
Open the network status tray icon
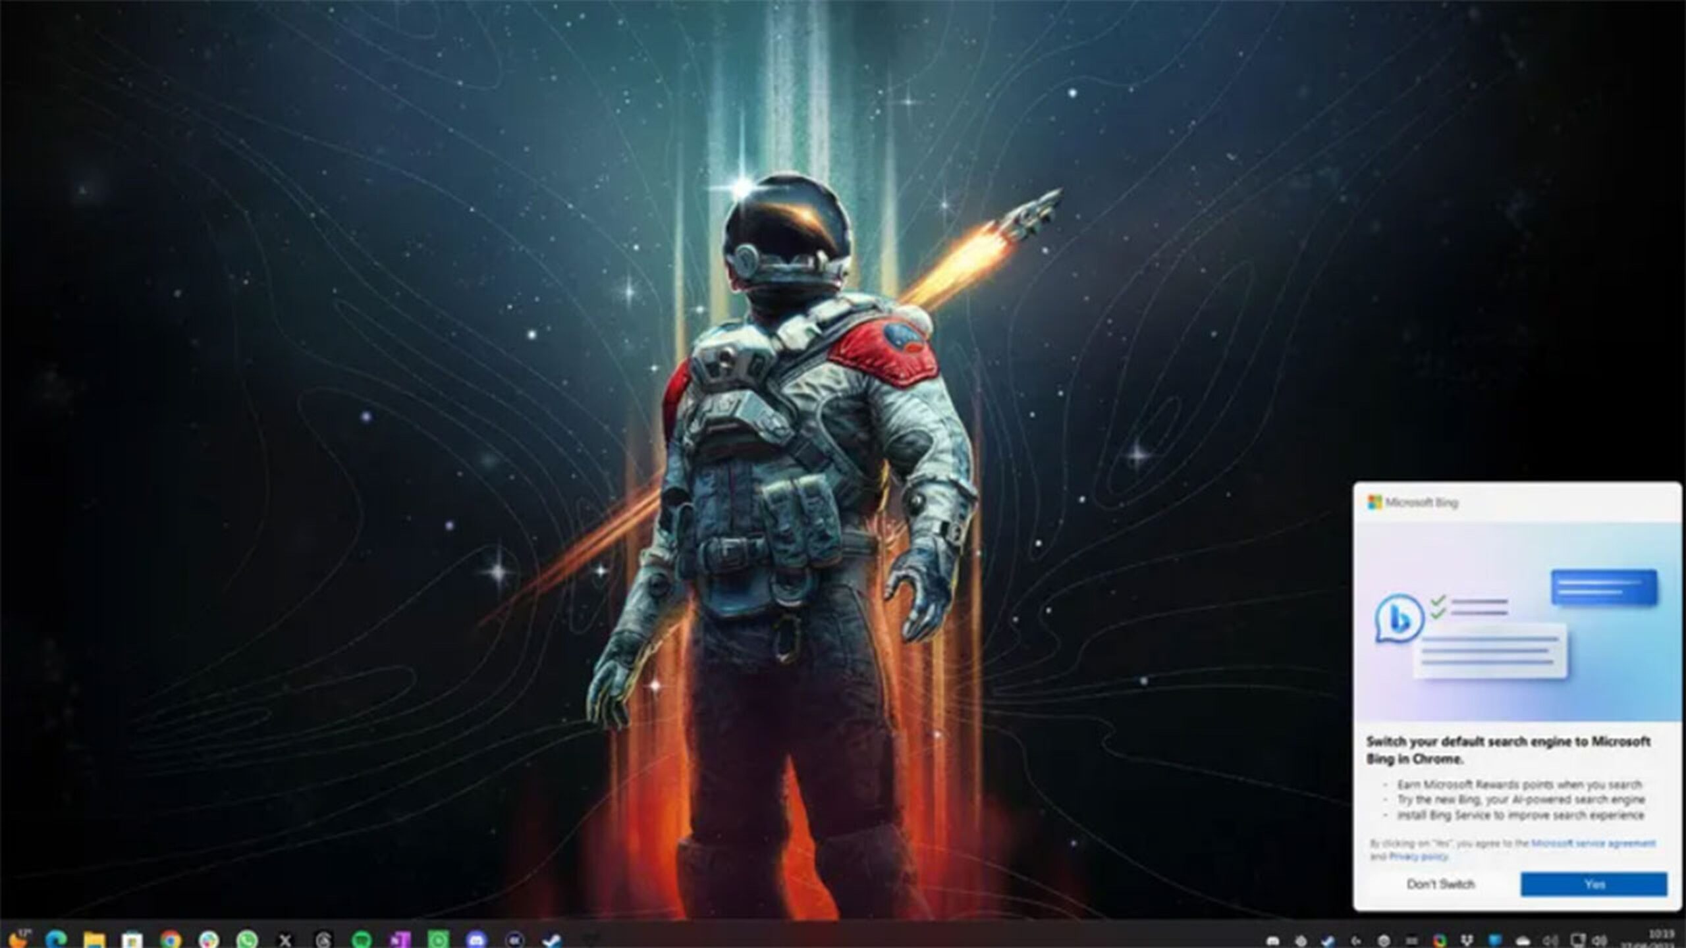[x=1578, y=941]
